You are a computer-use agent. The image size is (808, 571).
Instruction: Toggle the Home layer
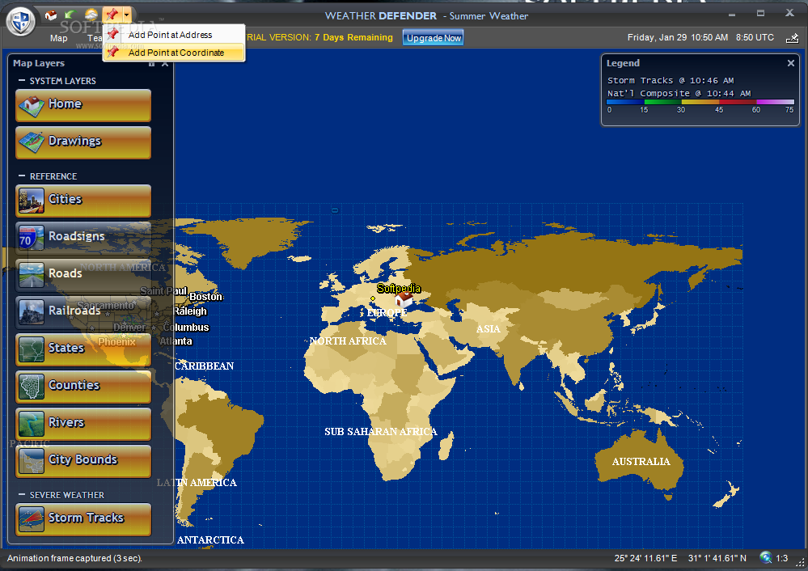(83, 105)
